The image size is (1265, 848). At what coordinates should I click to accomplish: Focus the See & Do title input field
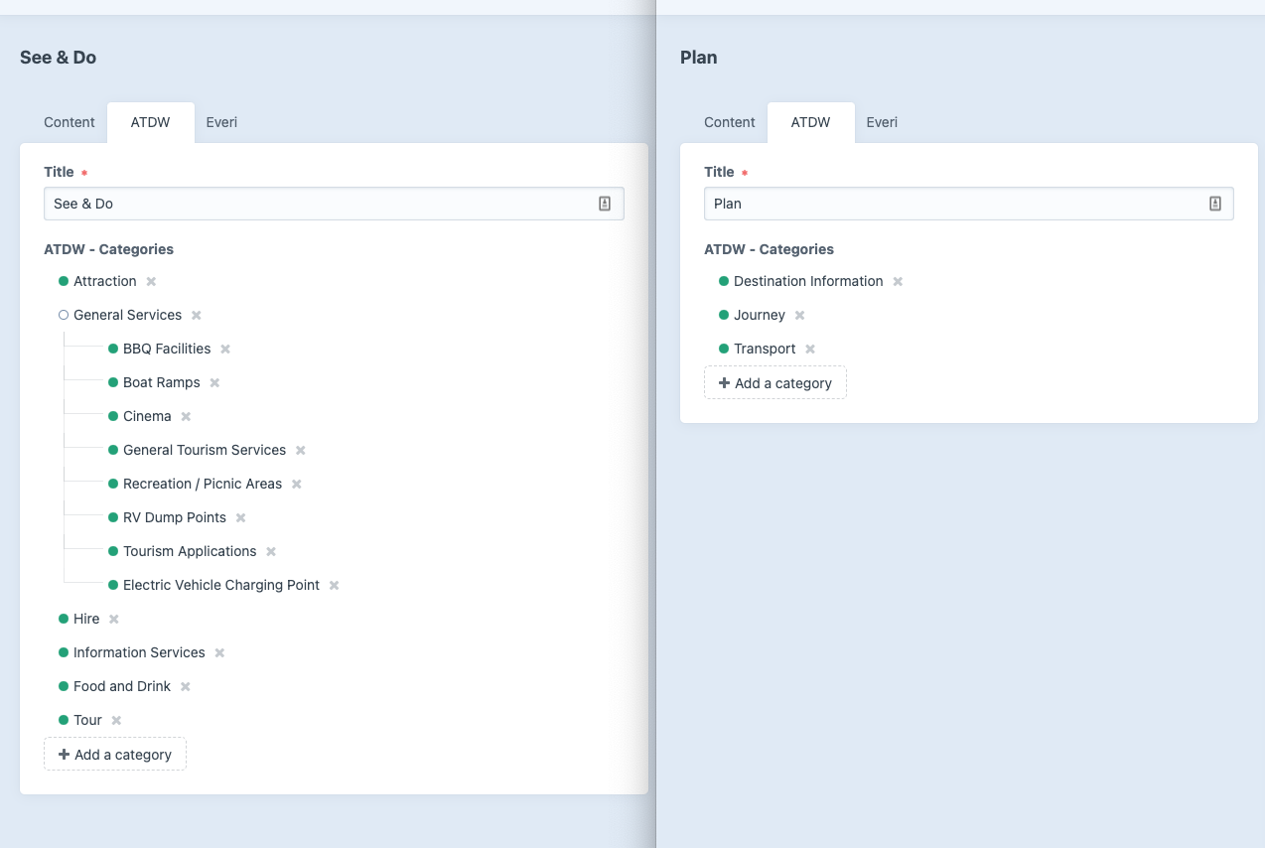pos(334,204)
